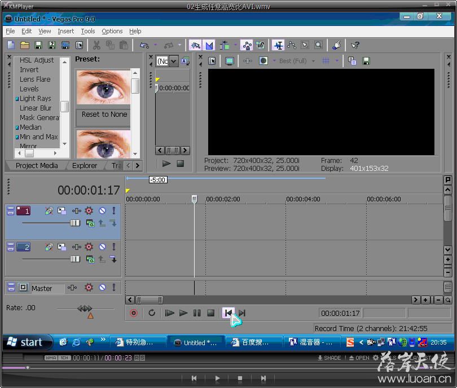Adjust track 1 level slider
The height and width of the screenshot is (388, 457).
tap(75, 223)
